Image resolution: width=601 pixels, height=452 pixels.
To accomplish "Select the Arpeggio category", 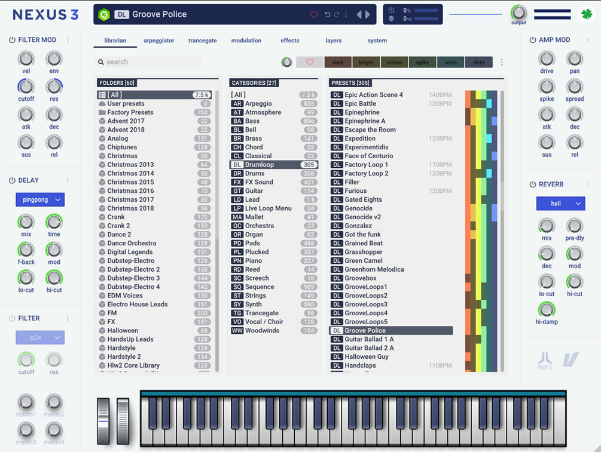I will [274, 103].
